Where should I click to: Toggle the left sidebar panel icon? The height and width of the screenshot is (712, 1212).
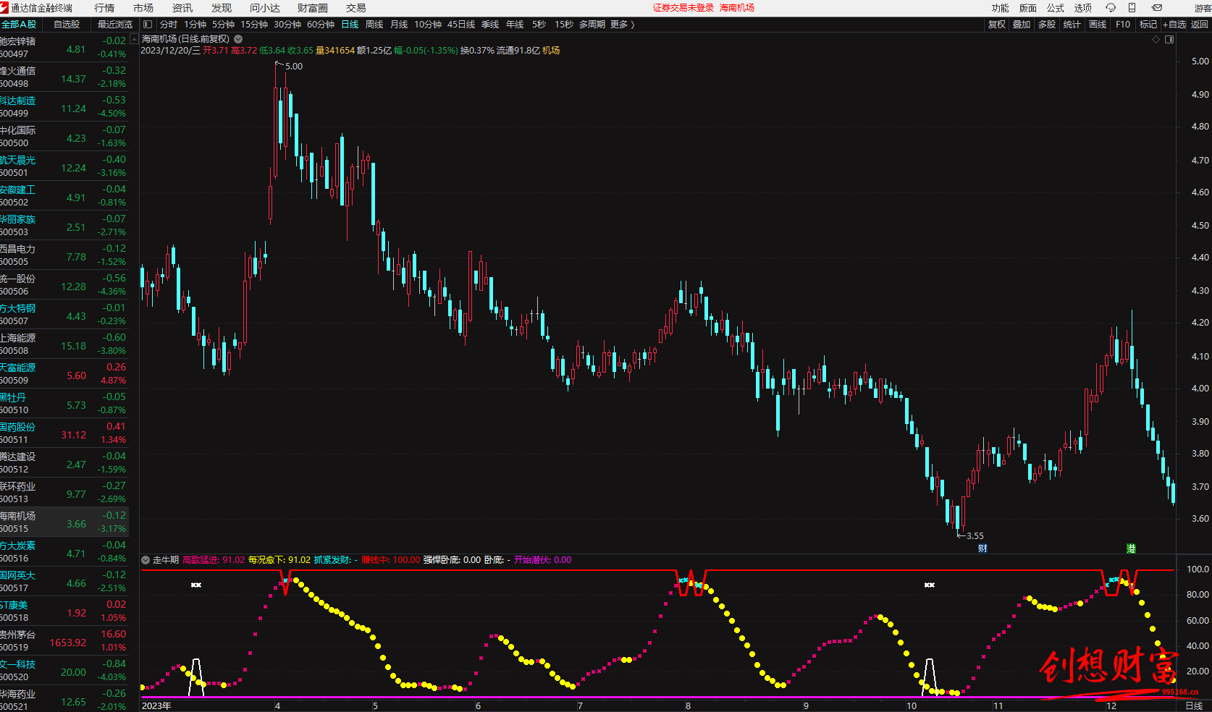click(148, 25)
